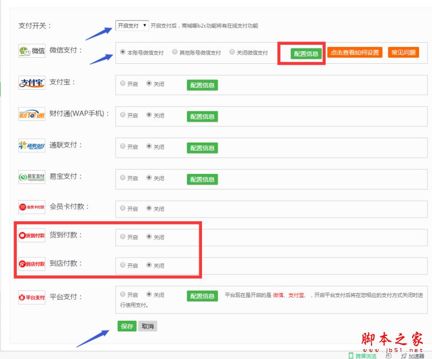Click the red 支付宝 text in 平台支付 note
432x359 pixels.
296,295
